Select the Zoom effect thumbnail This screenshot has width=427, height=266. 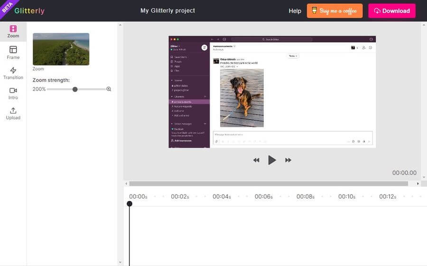click(61, 49)
